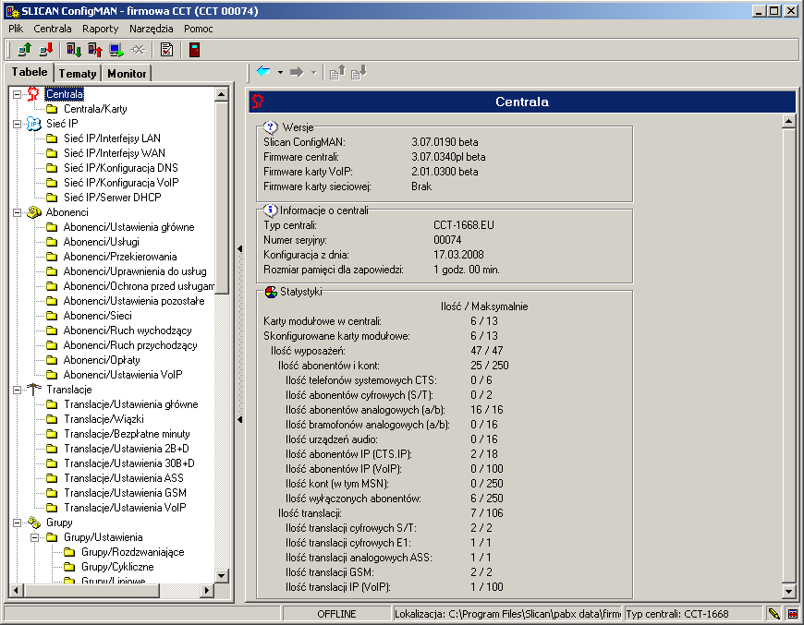Click tree panel scroll down arrow
Viewport: 804px width, 625px height.
[x=222, y=576]
